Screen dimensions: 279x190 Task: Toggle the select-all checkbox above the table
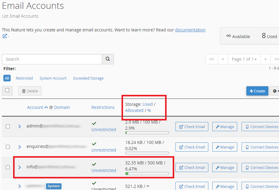(7, 91)
